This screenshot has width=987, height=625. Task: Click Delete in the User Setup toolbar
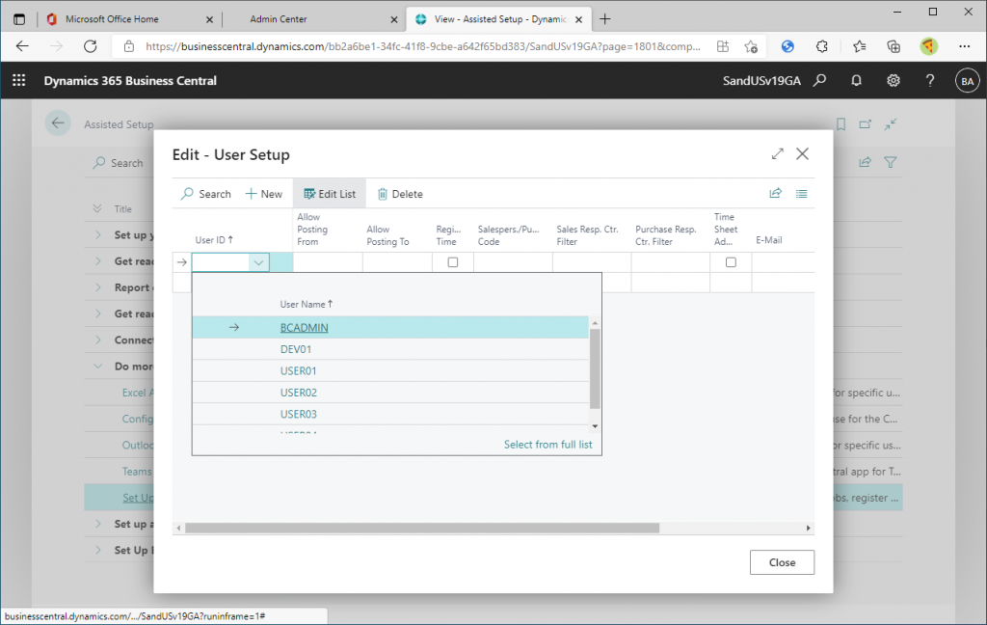pos(400,194)
